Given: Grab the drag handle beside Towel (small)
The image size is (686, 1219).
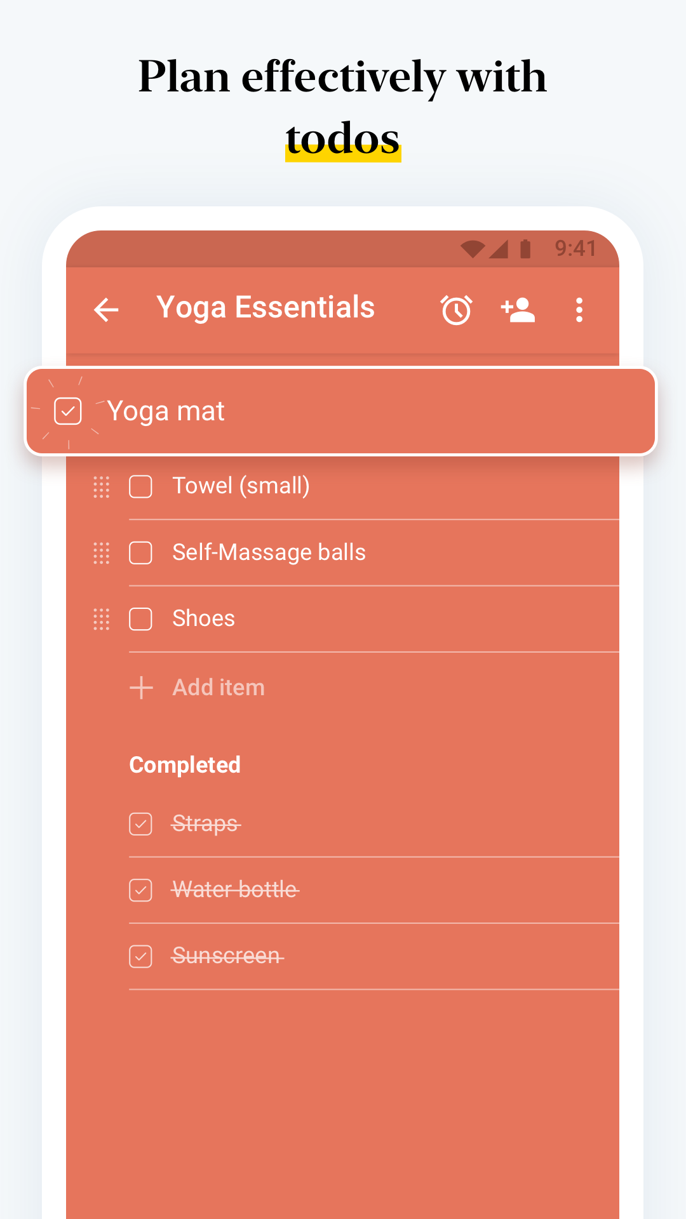Looking at the screenshot, I should tap(100, 488).
